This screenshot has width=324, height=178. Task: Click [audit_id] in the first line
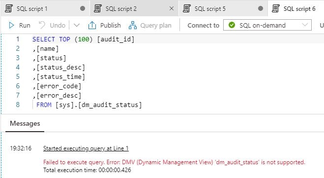click(x=116, y=39)
